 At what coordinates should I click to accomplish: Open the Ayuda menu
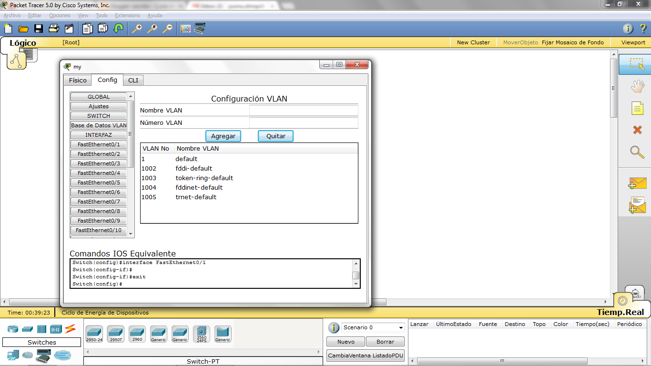(155, 15)
